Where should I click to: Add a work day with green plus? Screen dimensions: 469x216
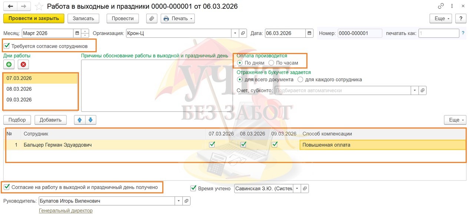[x=9, y=64]
